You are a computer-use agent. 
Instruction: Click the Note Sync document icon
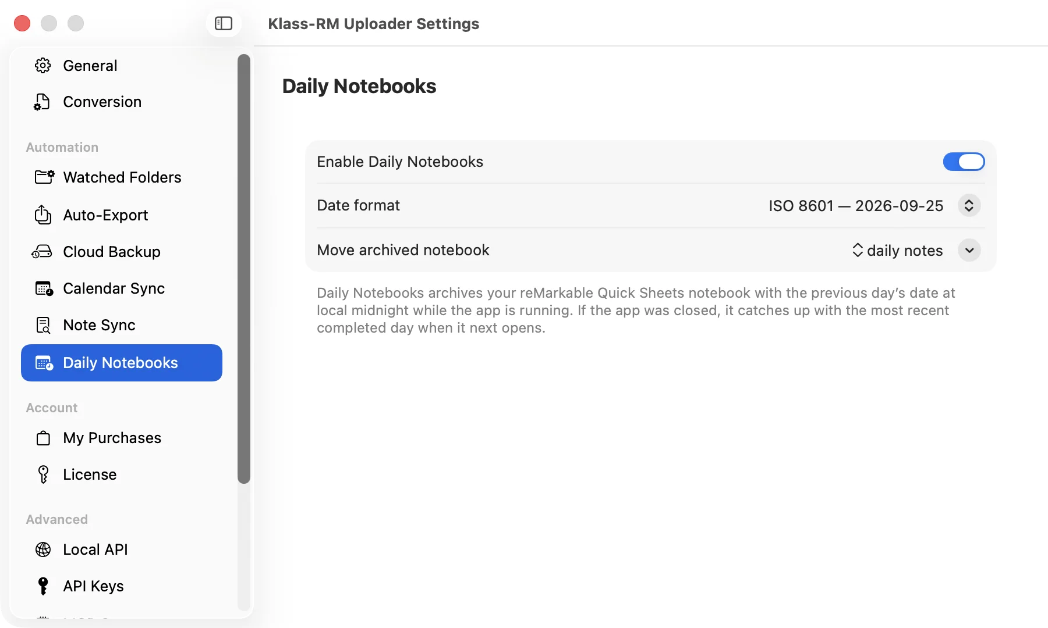[x=43, y=325]
